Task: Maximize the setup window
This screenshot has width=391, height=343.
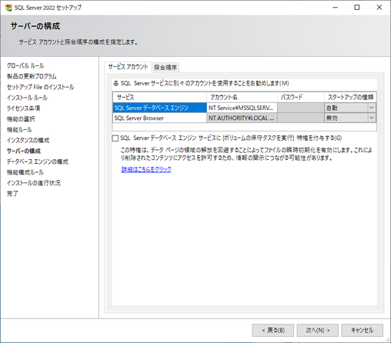Action: [357, 8]
